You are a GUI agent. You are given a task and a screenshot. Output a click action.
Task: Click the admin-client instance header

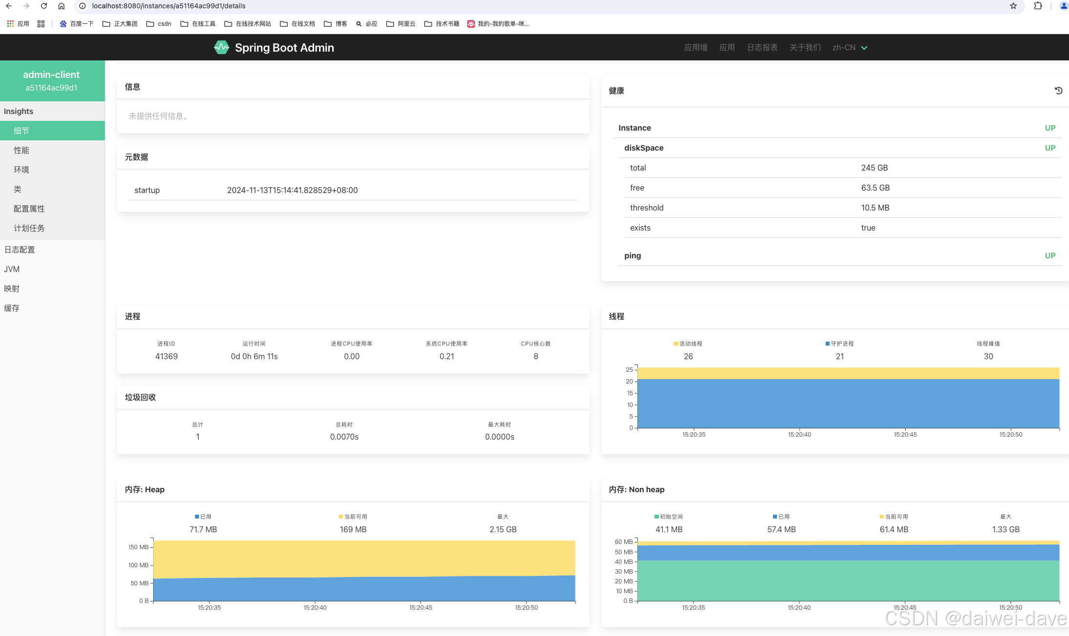point(52,81)
